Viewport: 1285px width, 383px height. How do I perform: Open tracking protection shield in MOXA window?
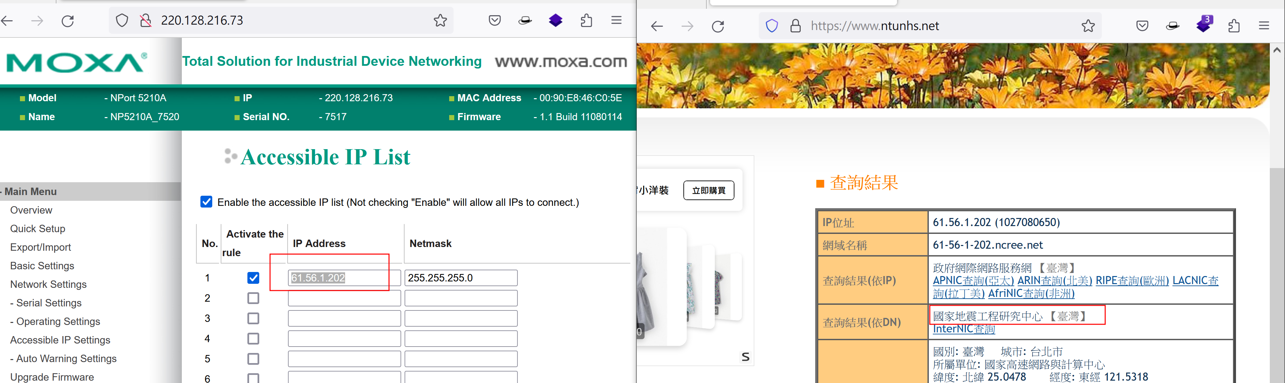pos(122,21)
